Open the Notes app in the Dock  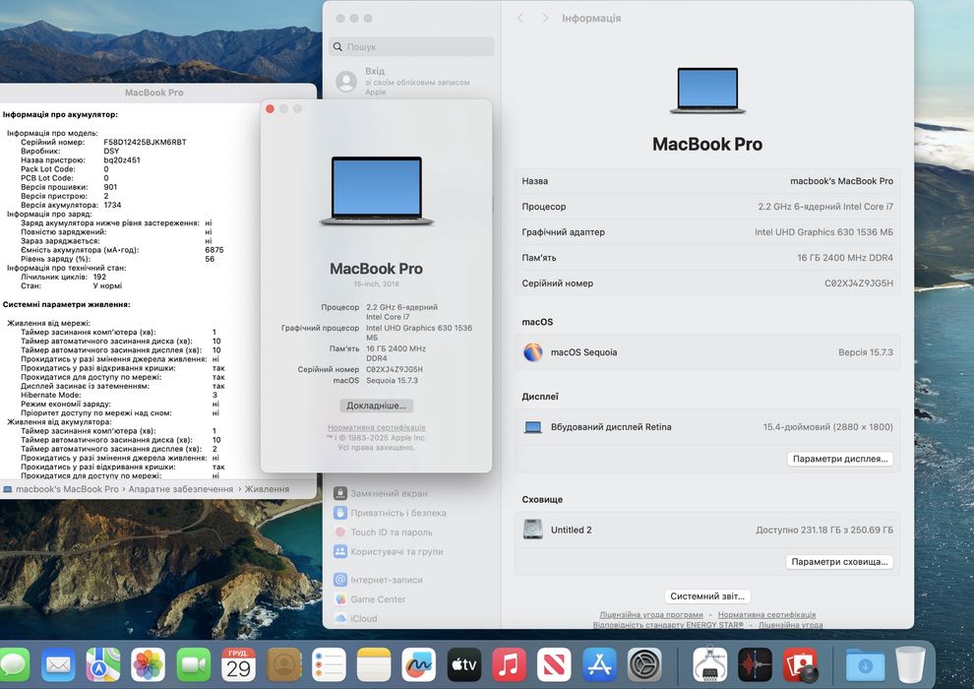tap(374, 664)
